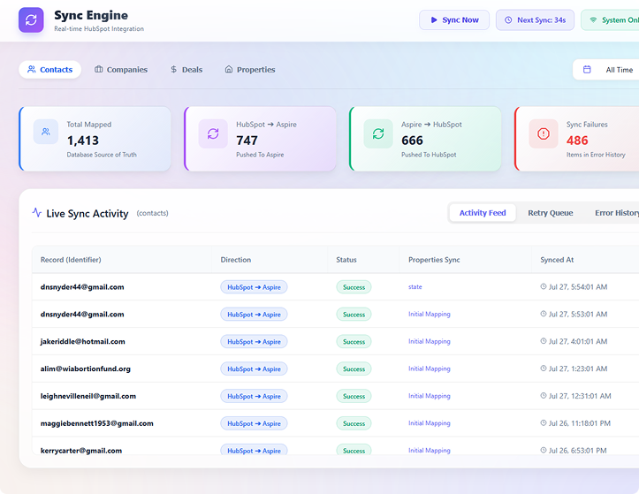Click the Jul 27, 5:53:01 AM timestamp
Image resolution: width=639 pixels, height=494 pixels.
[578, 315]
